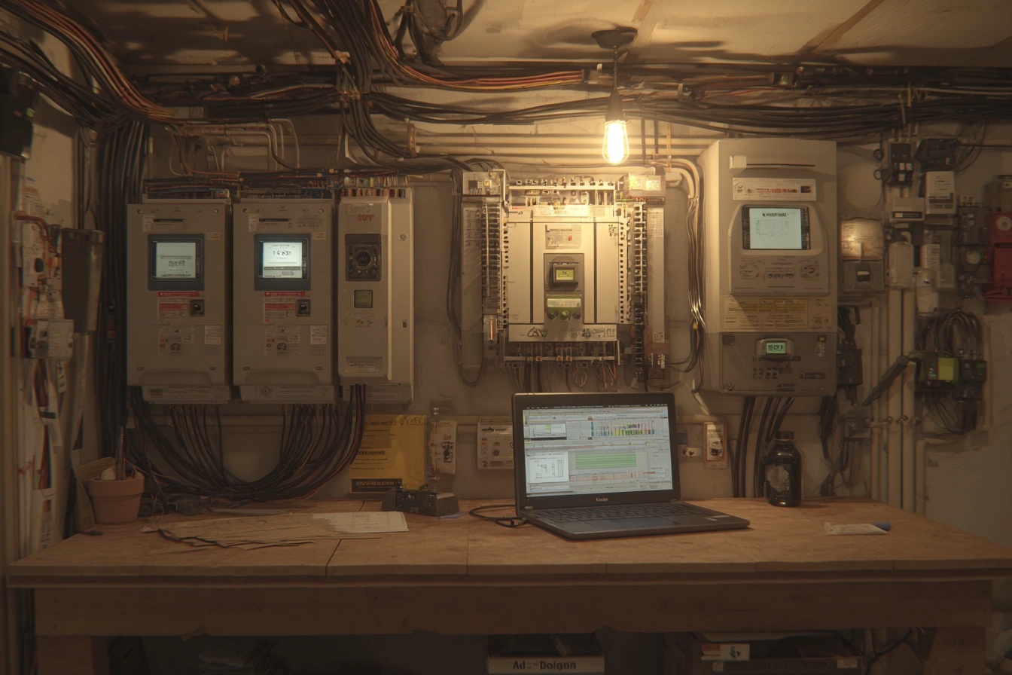The image size is (1012, 675).
Task: Tap the leftmost inverter's lit display
Action: click(x=175, y=260)
